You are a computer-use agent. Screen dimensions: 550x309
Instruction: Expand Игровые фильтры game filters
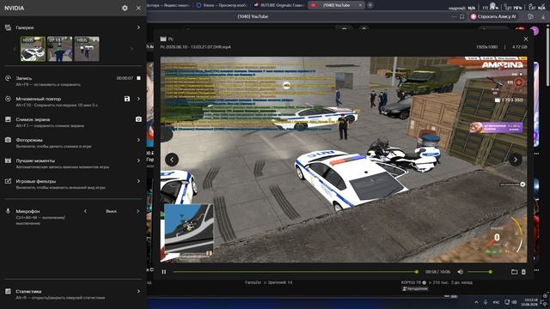click(x=138, y=181)
